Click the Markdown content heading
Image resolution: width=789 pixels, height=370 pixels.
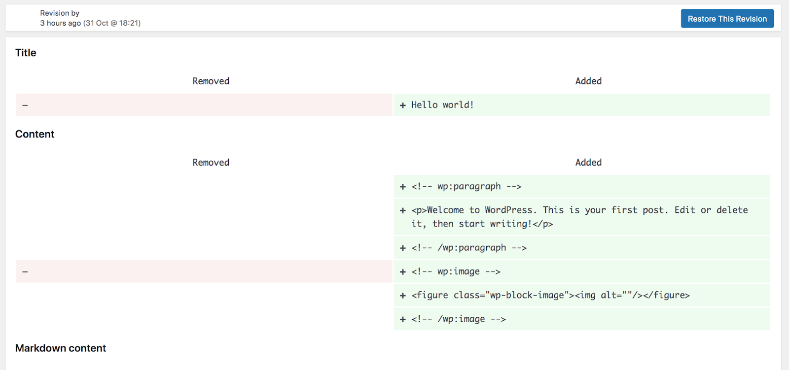click(61, 348)
